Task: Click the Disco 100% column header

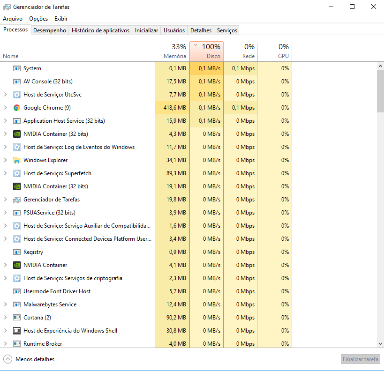Action: (x=206, y=52)
